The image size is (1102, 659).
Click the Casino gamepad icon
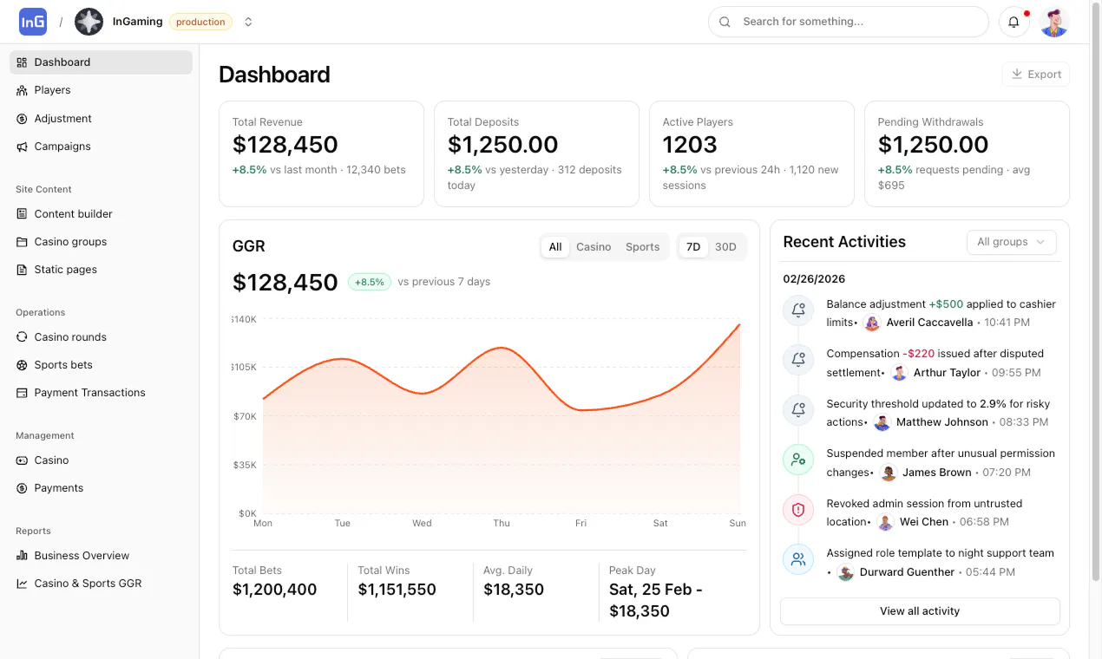tap(22, 460)
